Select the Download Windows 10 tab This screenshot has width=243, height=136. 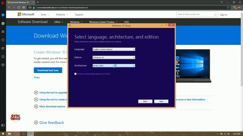click(21, 2)
